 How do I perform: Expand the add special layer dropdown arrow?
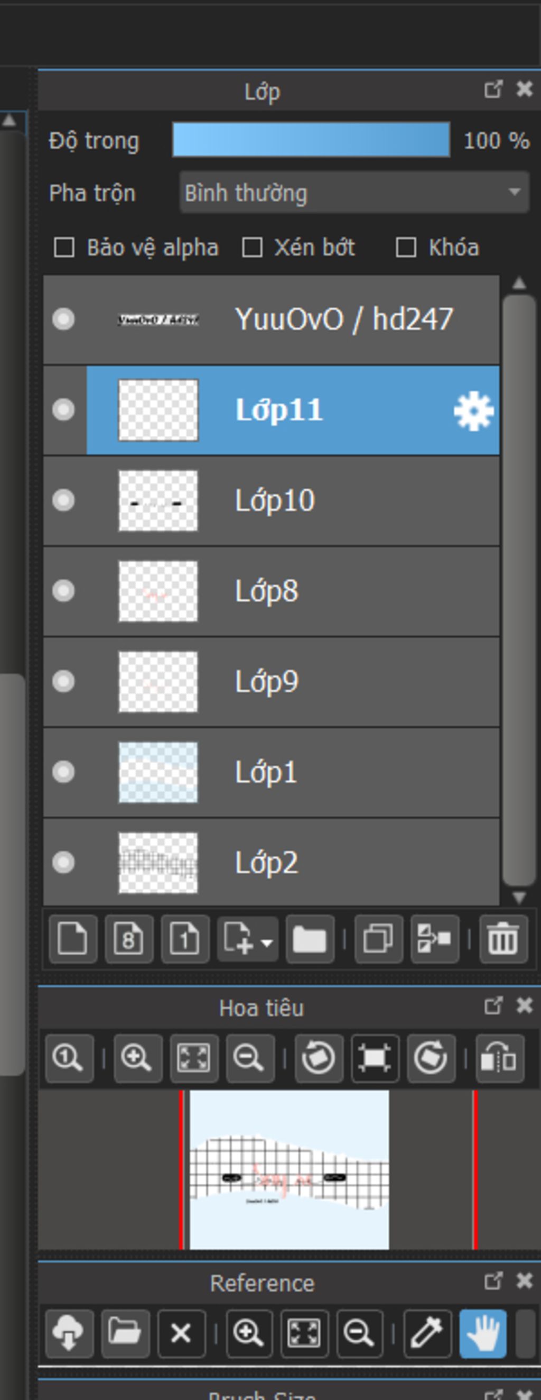coord(267,942)
